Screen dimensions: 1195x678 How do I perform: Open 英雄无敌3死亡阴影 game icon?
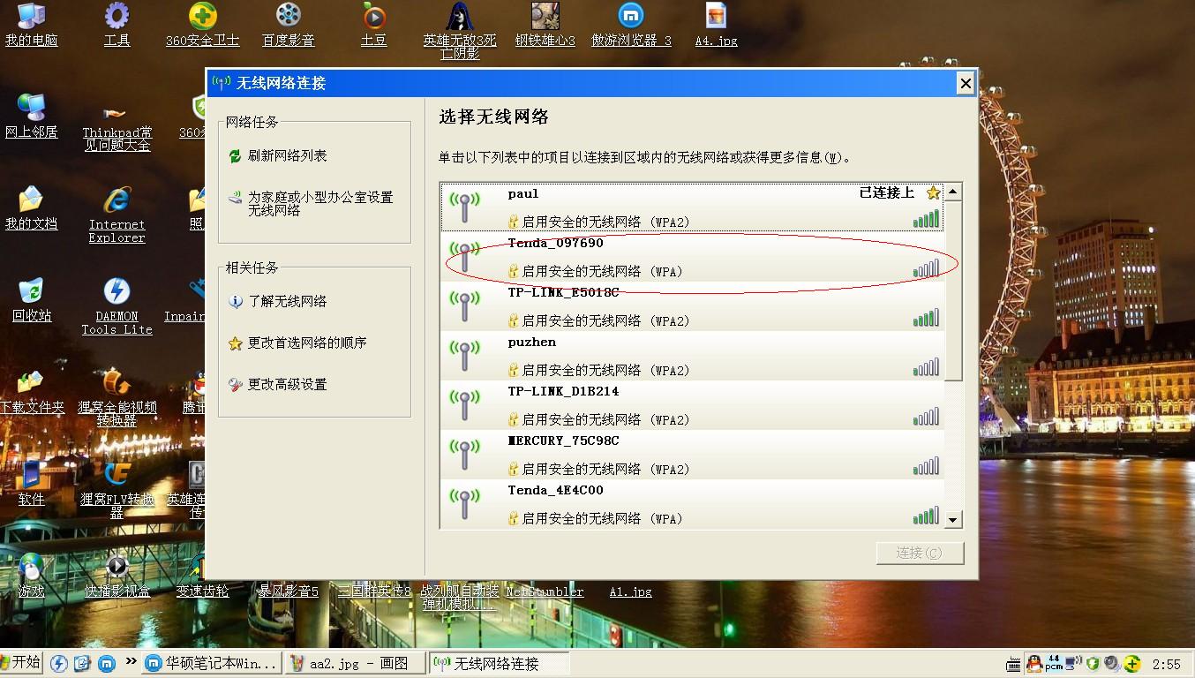460,30
